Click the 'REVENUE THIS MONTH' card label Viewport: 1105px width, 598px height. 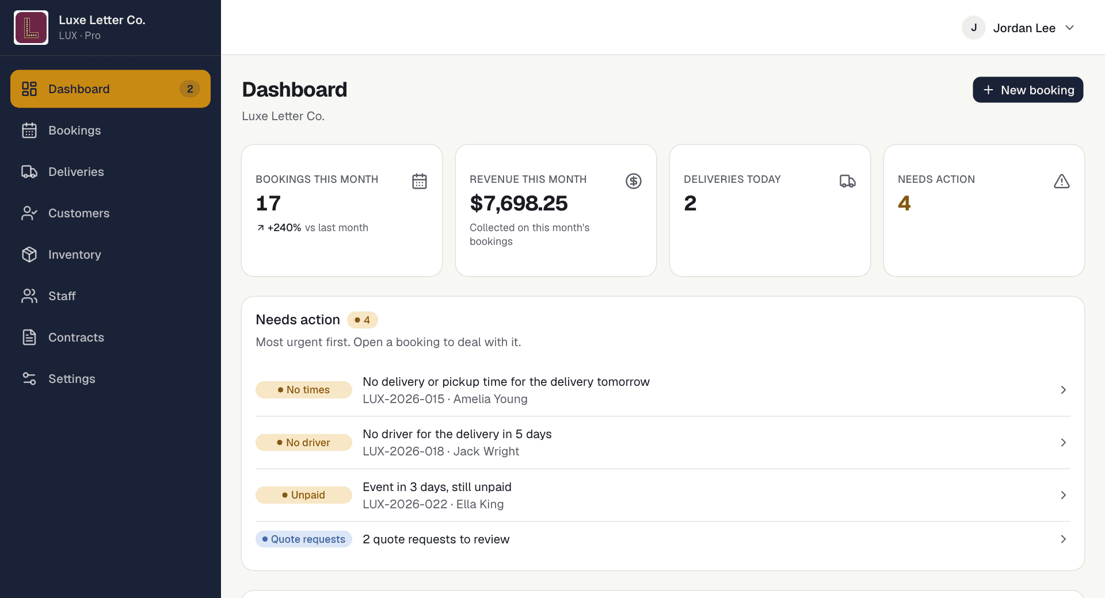(x=528, y=179)
